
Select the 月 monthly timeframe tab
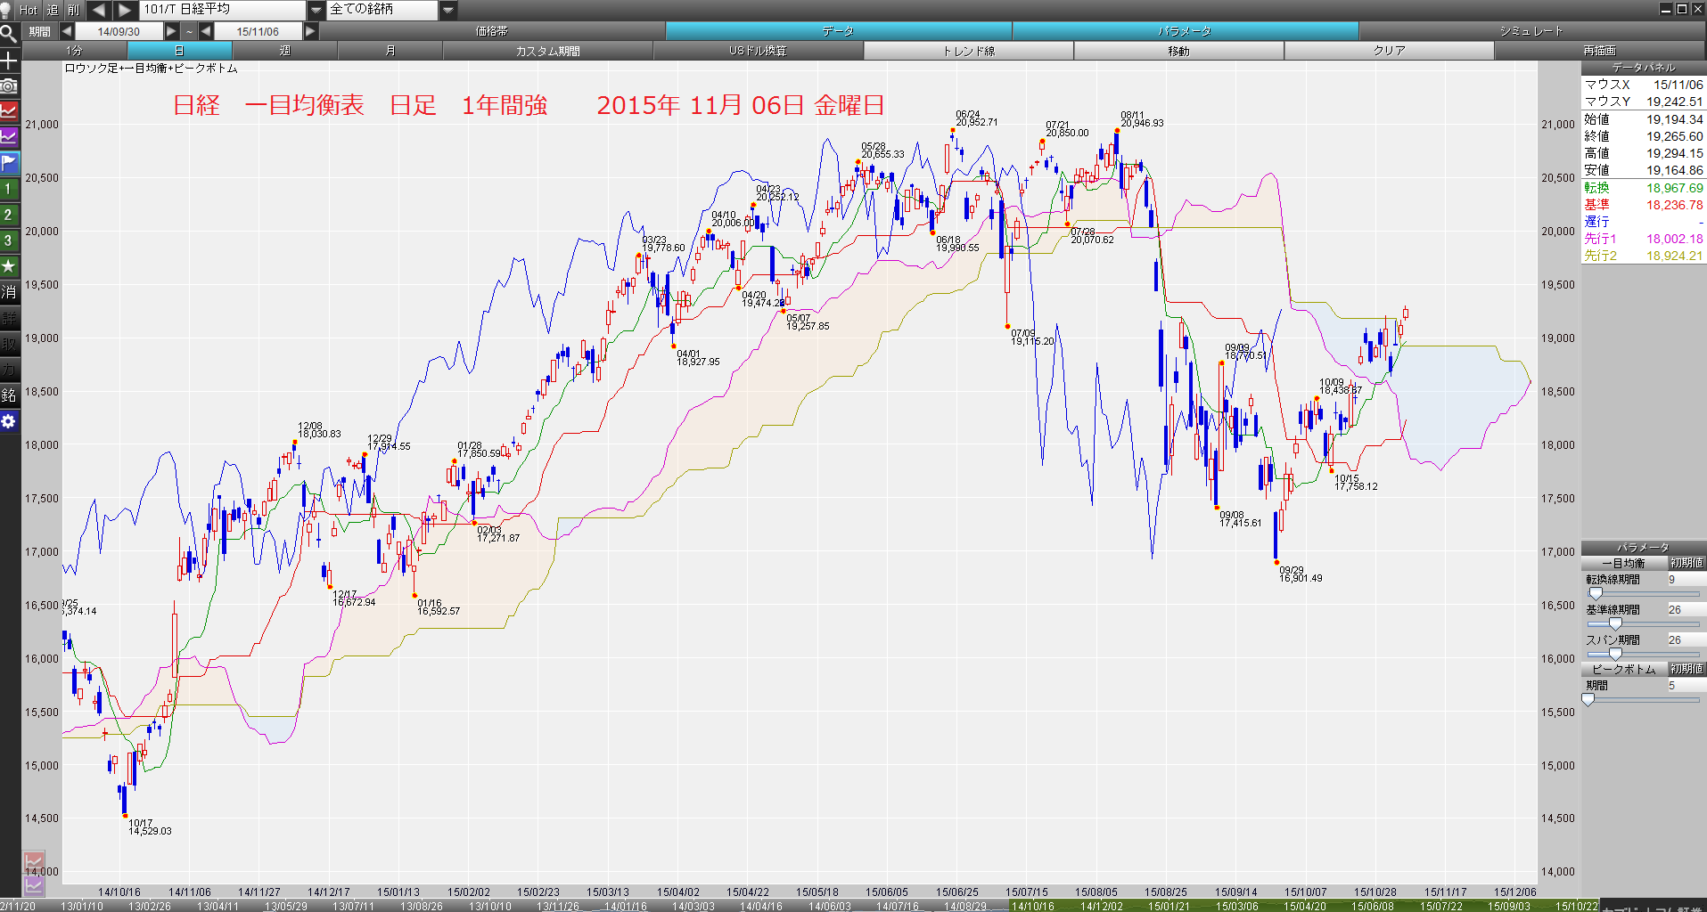(x=390, y=51)
